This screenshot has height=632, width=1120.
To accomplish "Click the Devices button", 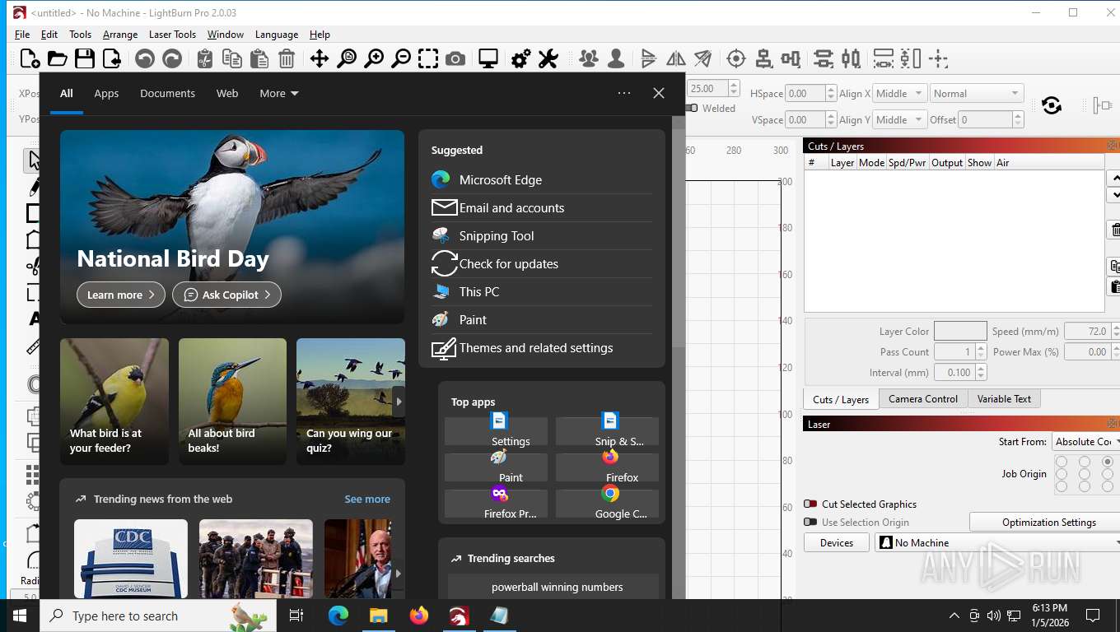I will (x=837, y=542).
